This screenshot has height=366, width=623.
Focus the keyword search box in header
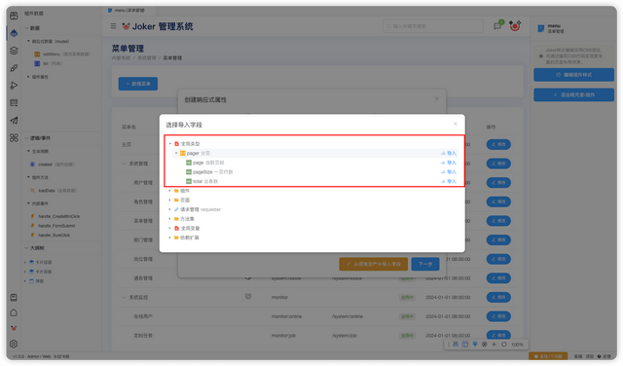432,26
